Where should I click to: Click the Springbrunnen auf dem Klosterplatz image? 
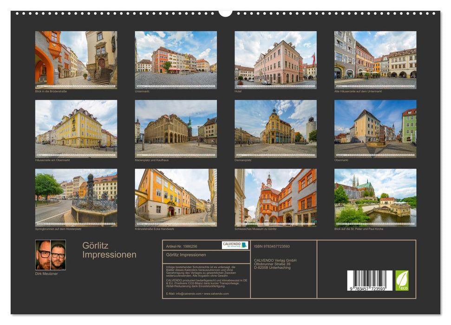pyautogui.click(x=76, y=198)
